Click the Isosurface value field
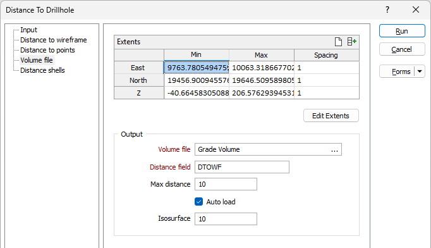 pos(226,219)
